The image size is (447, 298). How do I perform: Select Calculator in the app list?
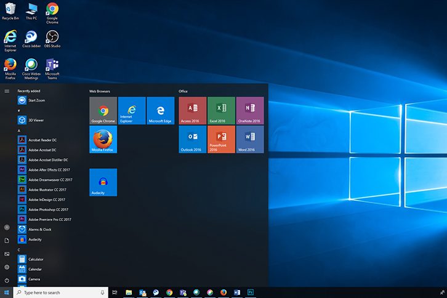click(36, 259)
